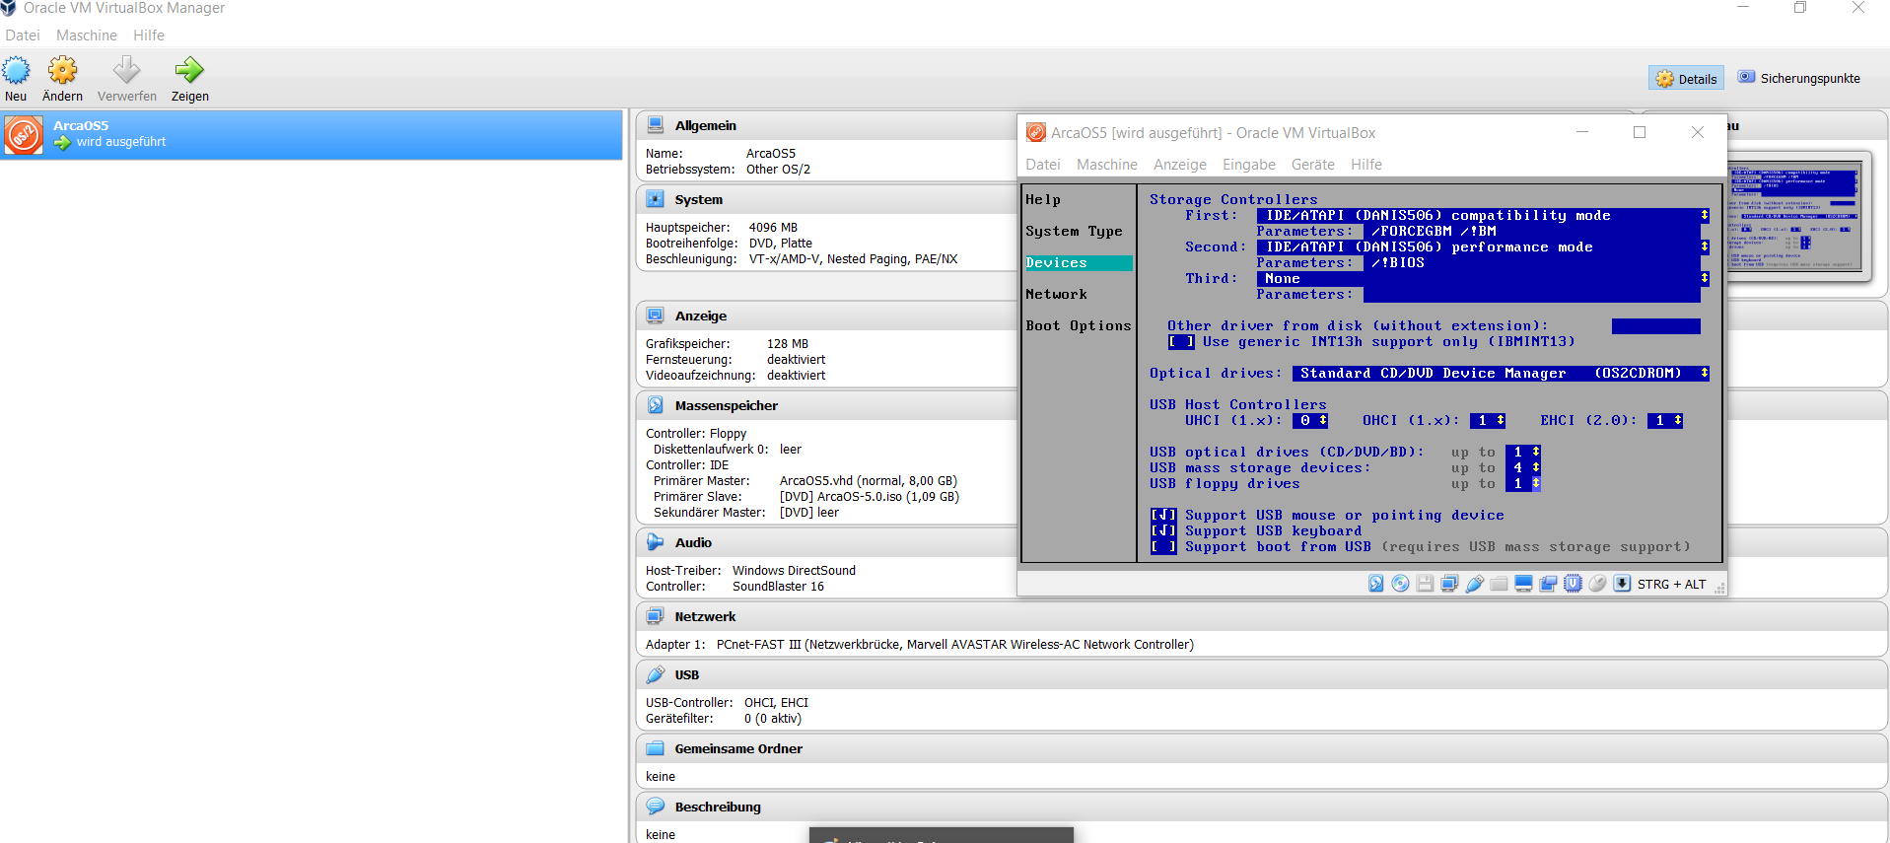Click Other driver from disk input field

coord(1656,326)
